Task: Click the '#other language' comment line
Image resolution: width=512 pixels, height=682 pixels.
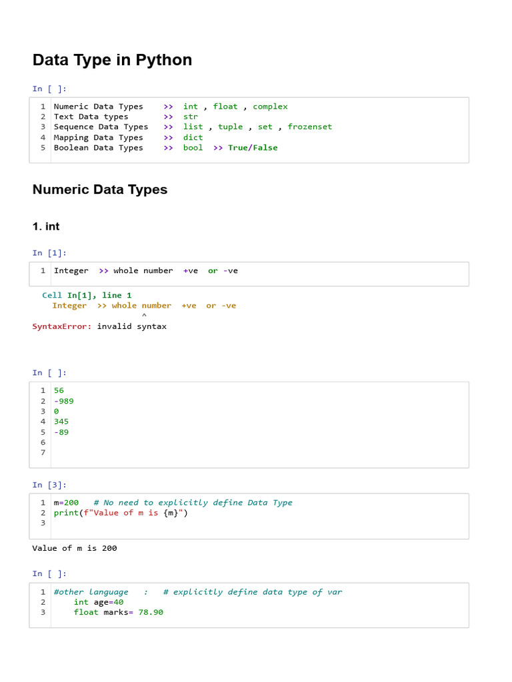Action: coord(197,592)
